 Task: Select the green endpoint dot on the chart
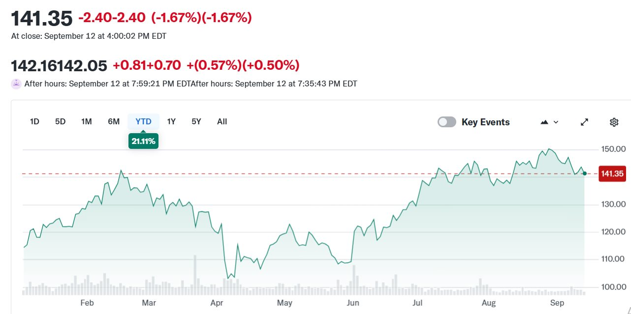(x=584, y=173)
